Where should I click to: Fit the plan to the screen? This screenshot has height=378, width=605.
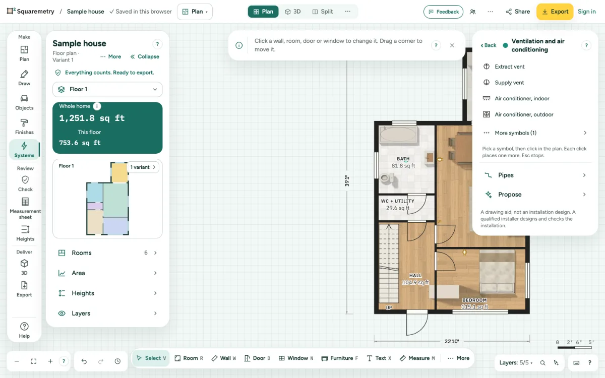[x=34, y=361]
